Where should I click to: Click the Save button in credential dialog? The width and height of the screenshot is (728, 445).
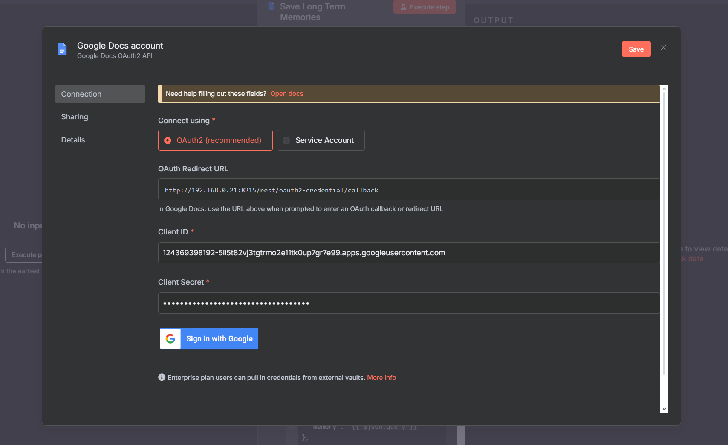636,49
